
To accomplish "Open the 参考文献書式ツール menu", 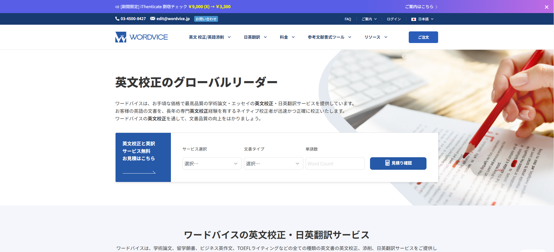I will click(x=329, y=37).
